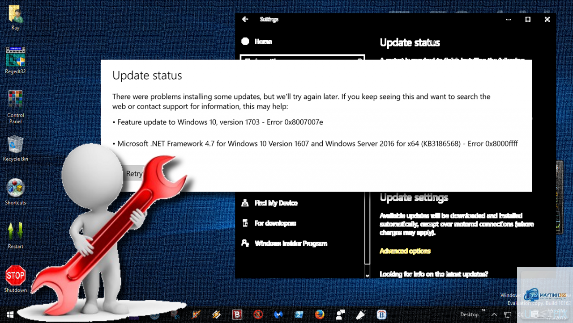This screenshot has width=573, height=323.
Task: Click the 'Feature update to Windows 10, version 1703' error line
Action: click(x=218, y=122)
